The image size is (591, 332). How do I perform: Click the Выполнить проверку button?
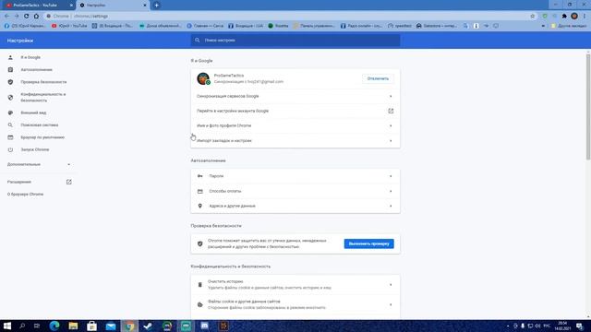368,243
